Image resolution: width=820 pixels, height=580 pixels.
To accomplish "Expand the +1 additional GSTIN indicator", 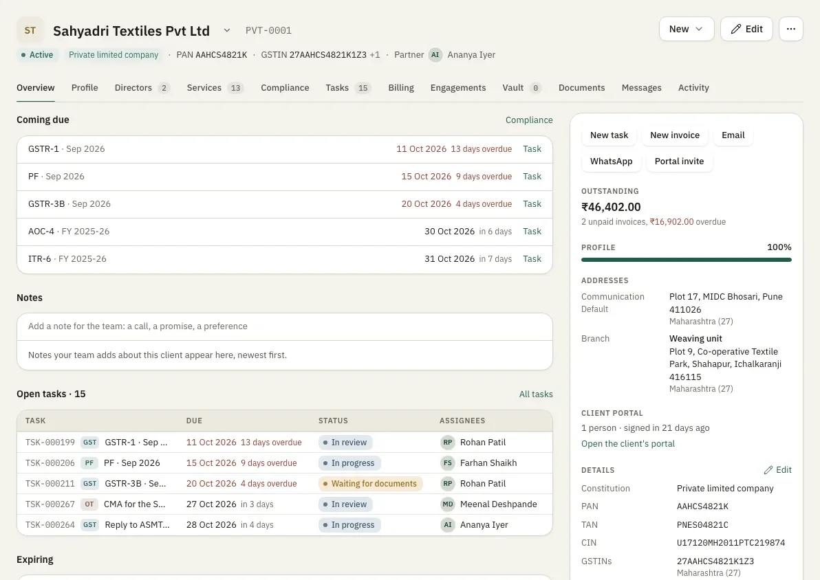I will (375, 55).
